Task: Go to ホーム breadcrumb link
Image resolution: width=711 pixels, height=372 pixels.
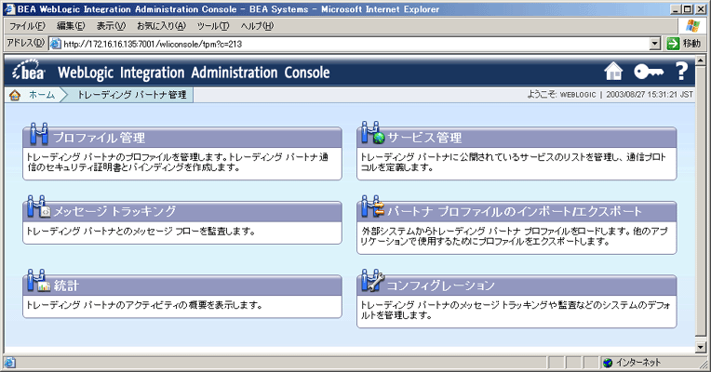Action: [x=42, y=95]
